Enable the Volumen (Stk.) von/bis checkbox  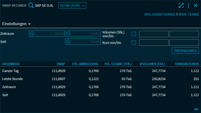click(134, 34)
